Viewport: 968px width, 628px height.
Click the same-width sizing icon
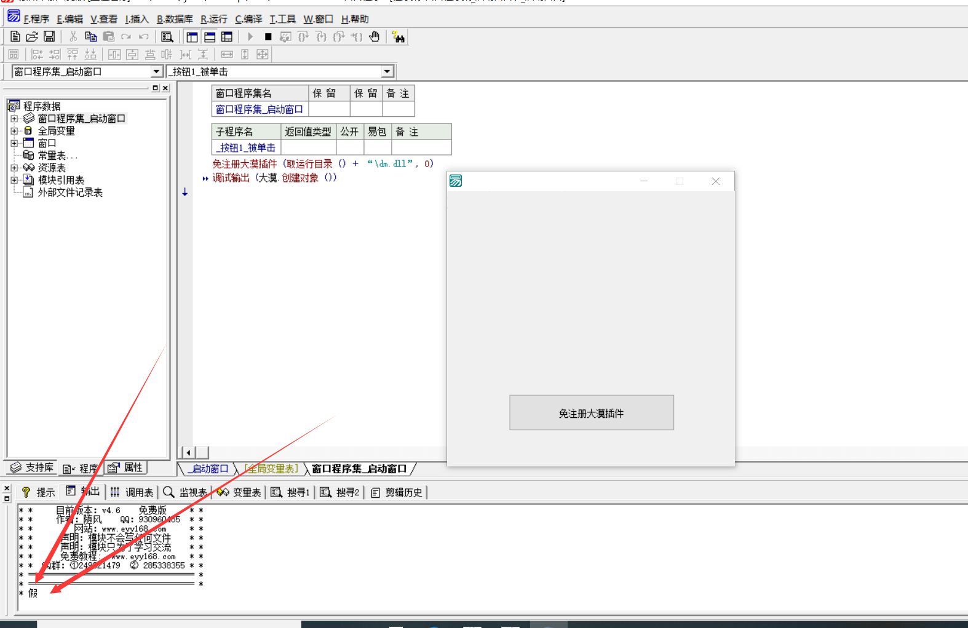227,55
